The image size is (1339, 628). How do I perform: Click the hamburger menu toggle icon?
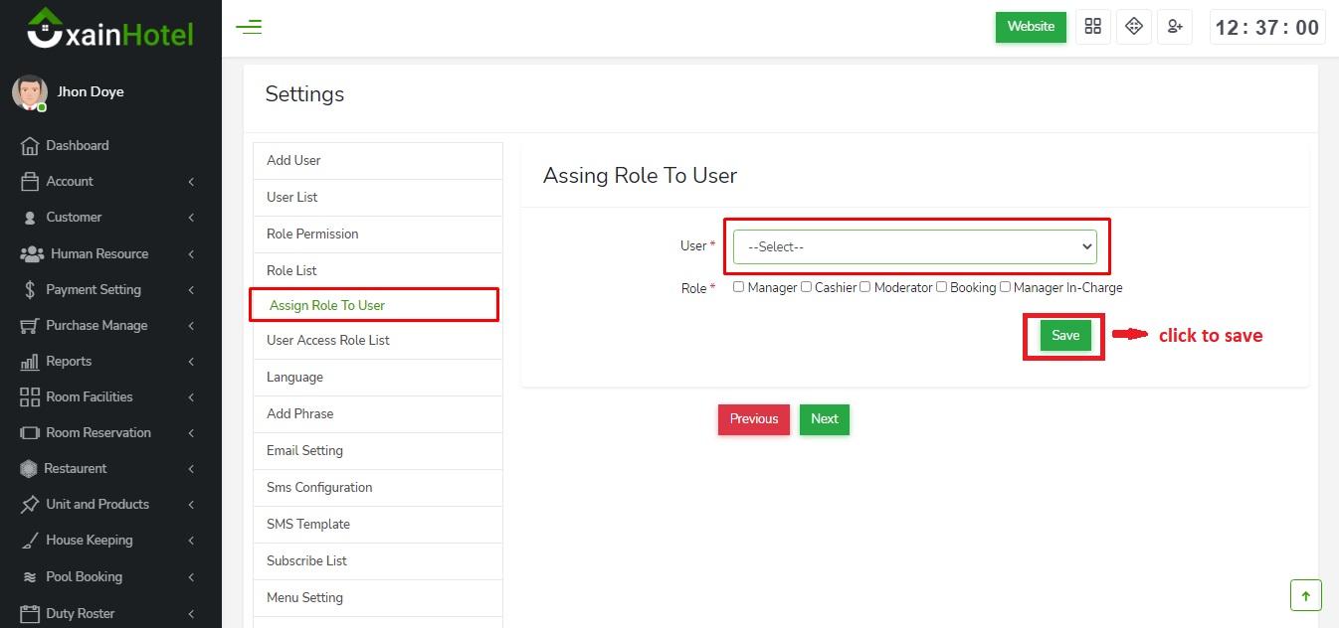249,27
